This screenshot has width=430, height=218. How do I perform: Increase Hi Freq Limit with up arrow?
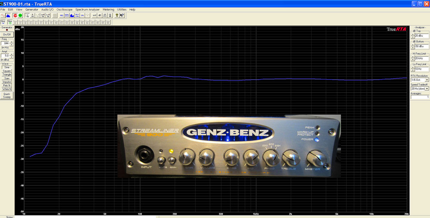tap(413, 56)
